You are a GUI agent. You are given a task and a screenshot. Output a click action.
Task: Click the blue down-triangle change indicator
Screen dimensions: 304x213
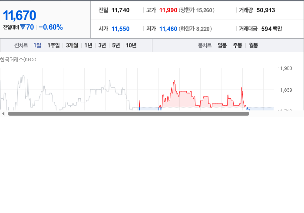pyautogui.click(x=23, y=27)
